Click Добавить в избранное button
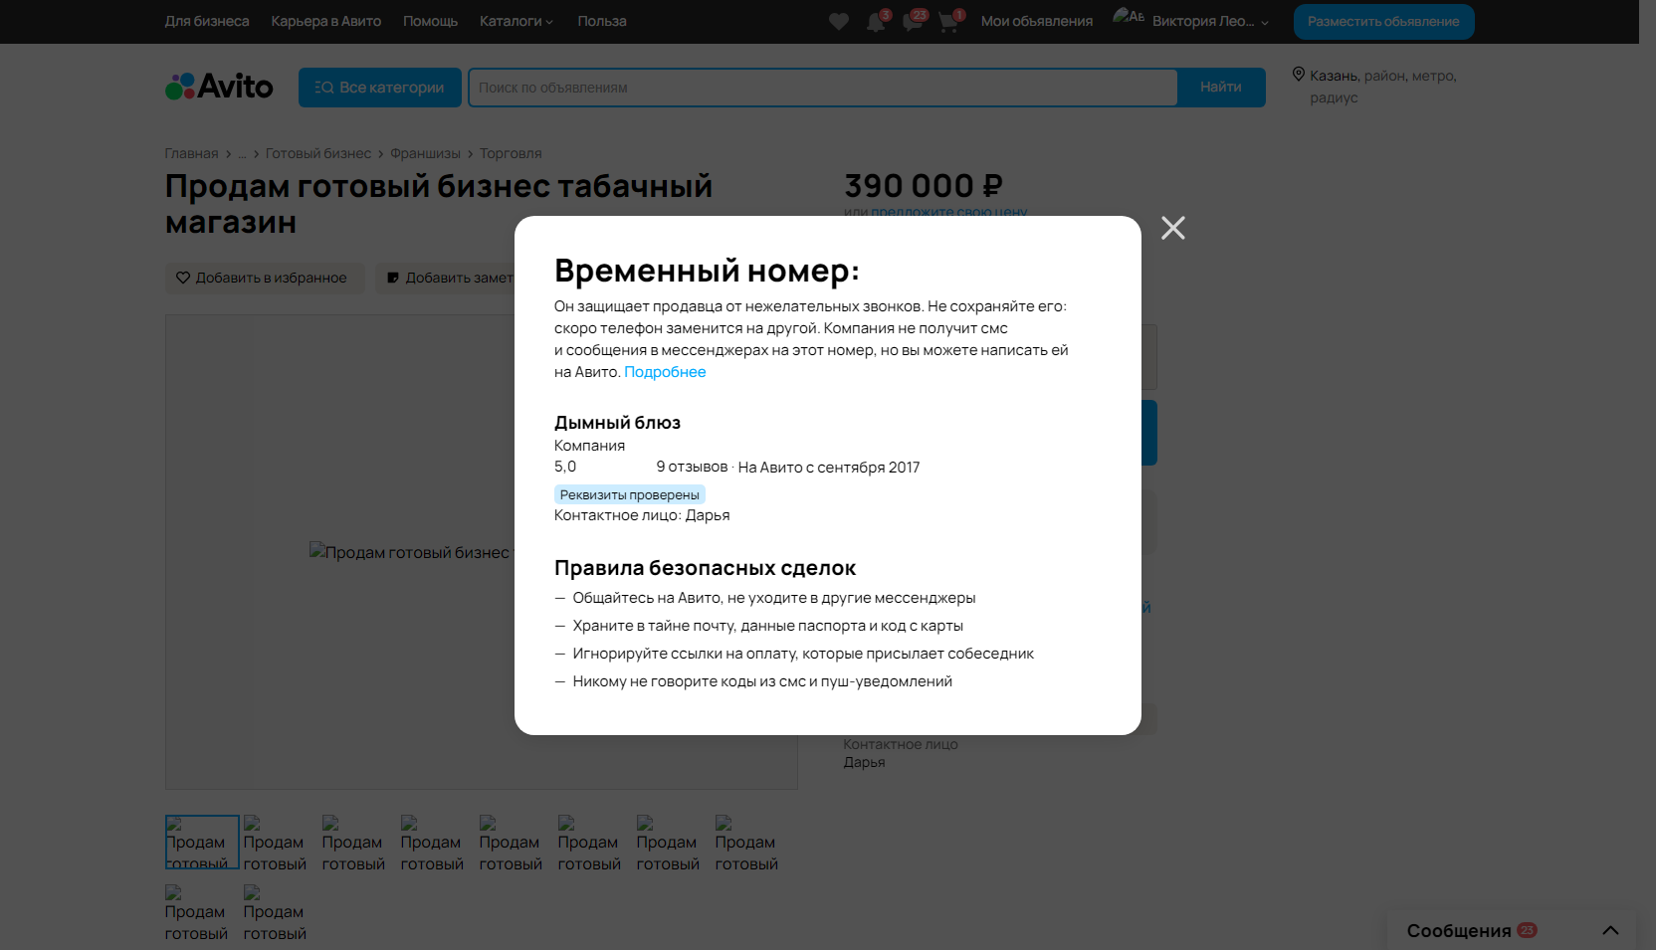This screenshot has height=950, width=1656. click(x=265, y=278)
